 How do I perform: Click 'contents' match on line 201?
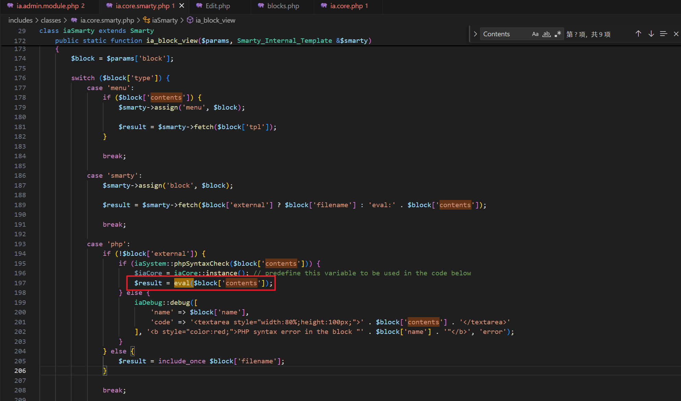[423, 322]
